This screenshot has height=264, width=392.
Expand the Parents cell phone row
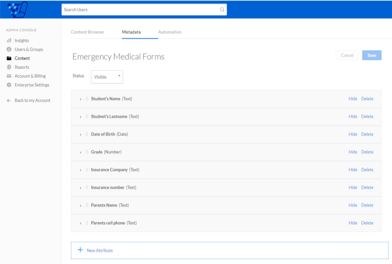tap(81, 224)
